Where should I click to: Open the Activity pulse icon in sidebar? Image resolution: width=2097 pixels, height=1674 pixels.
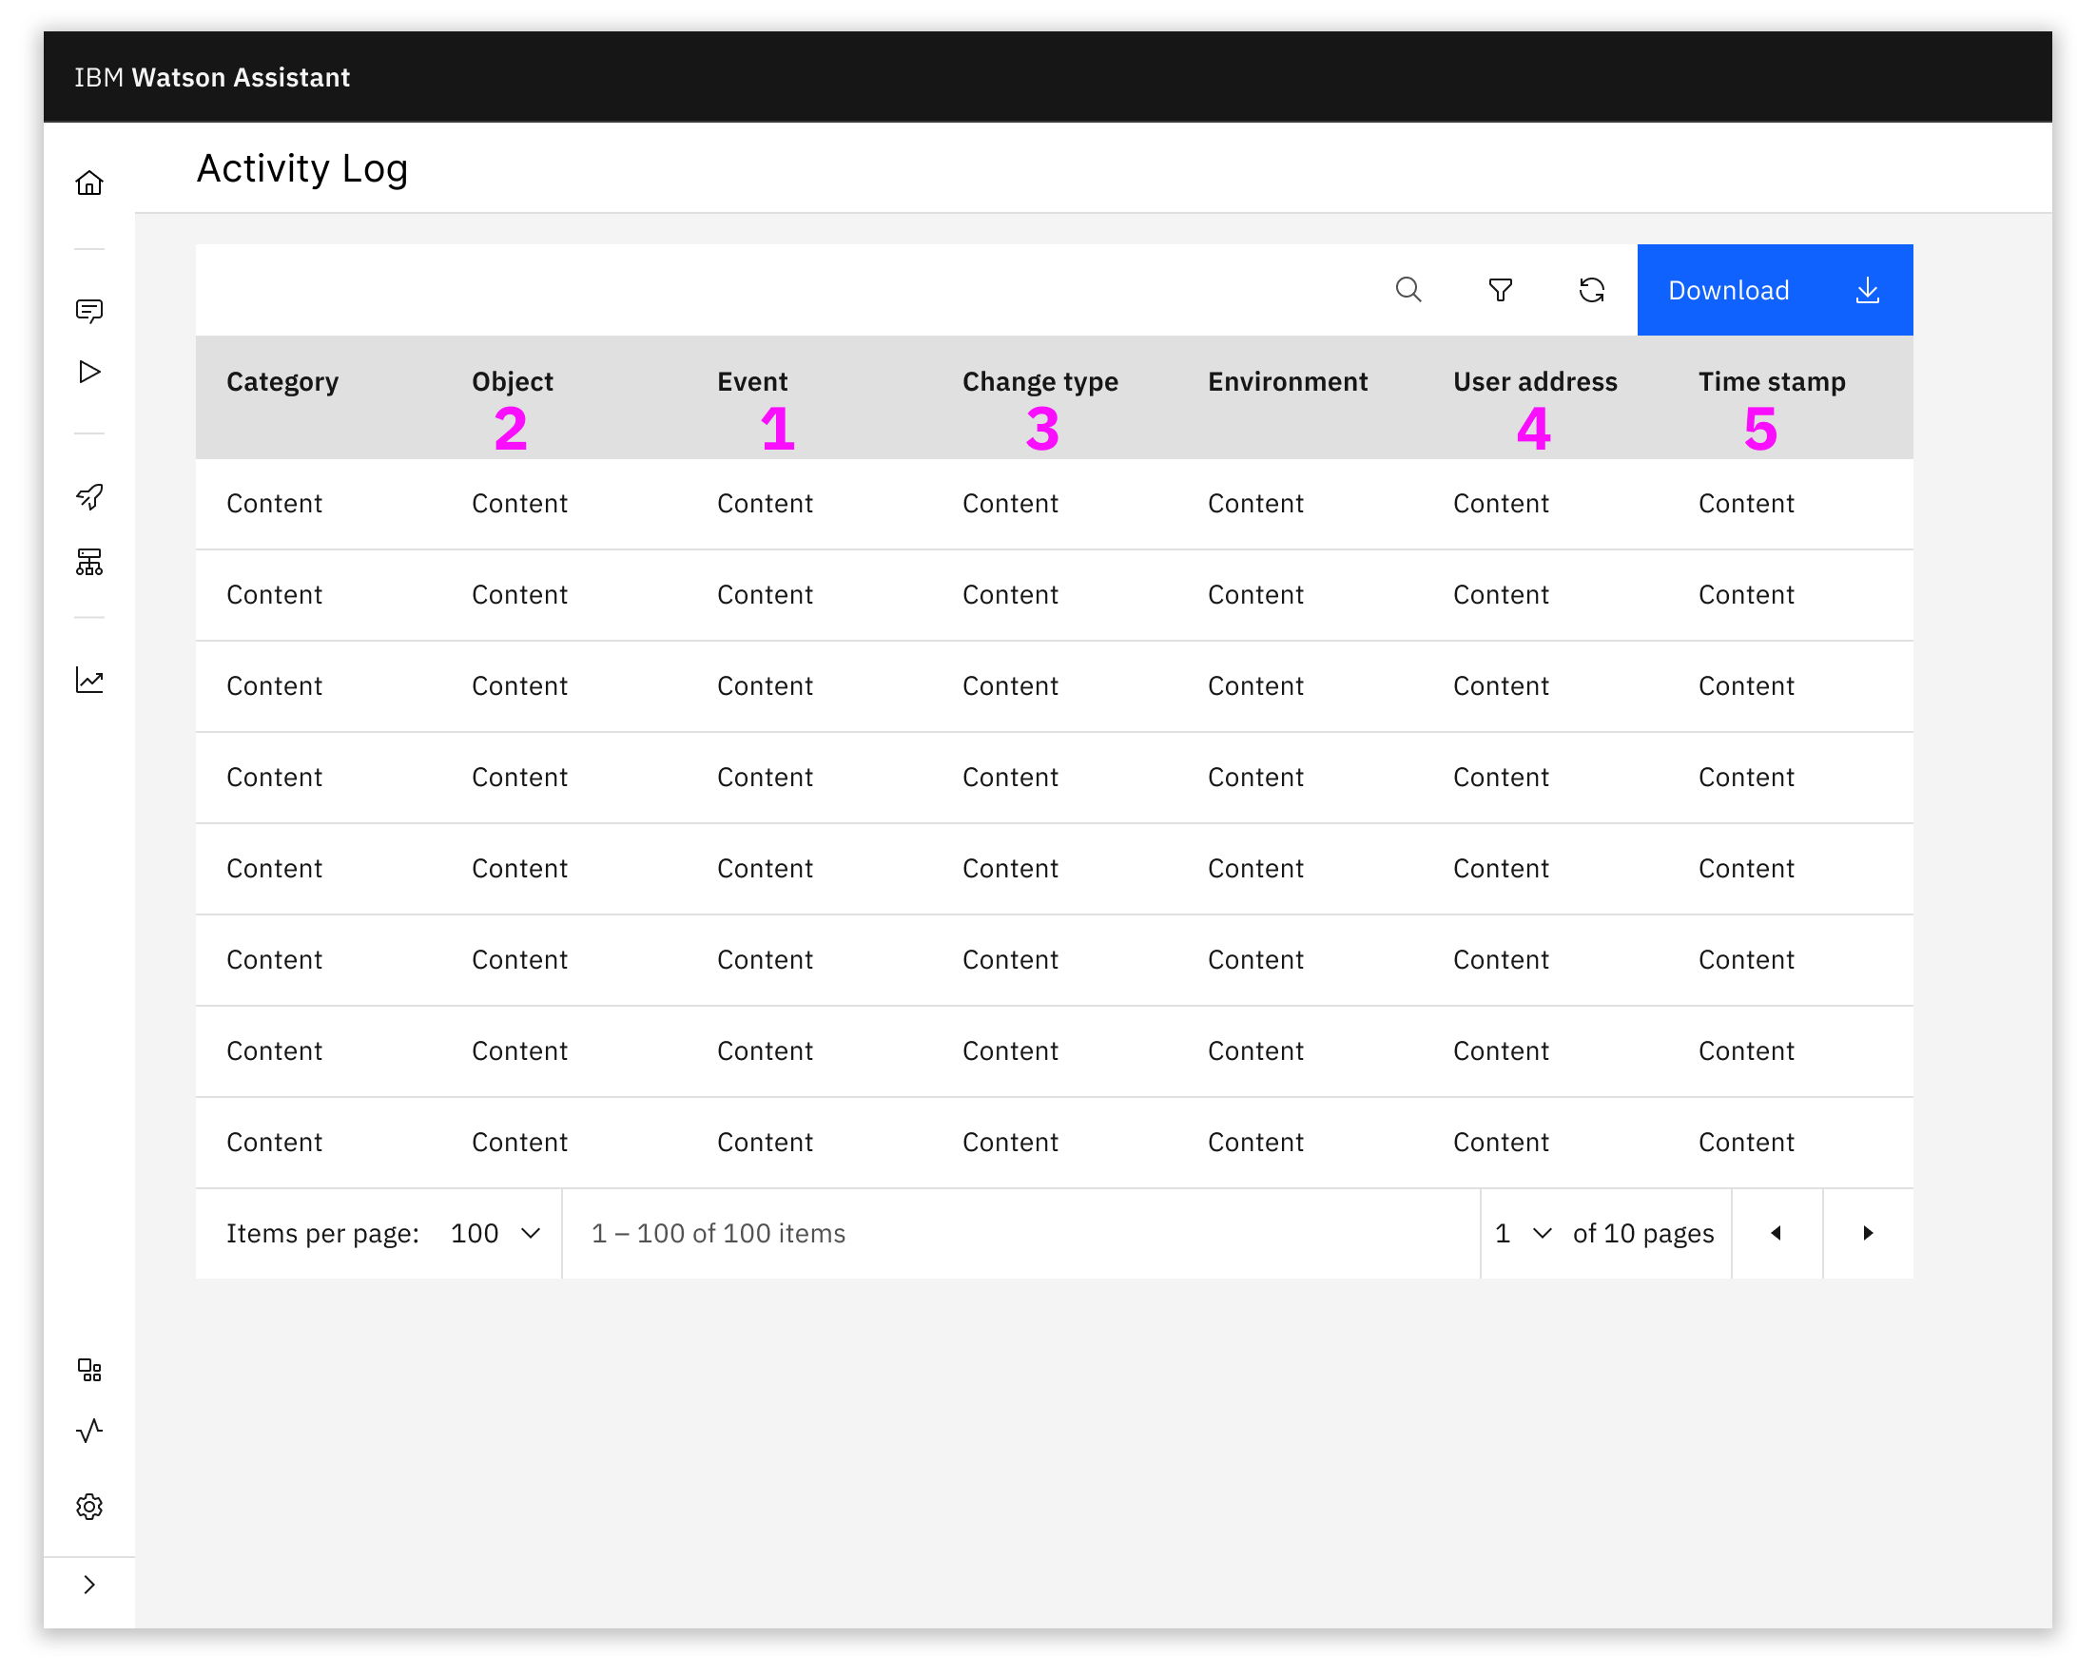(x=89, y=1431)
